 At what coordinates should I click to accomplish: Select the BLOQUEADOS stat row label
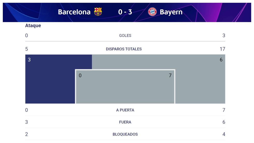coord(125,134)
